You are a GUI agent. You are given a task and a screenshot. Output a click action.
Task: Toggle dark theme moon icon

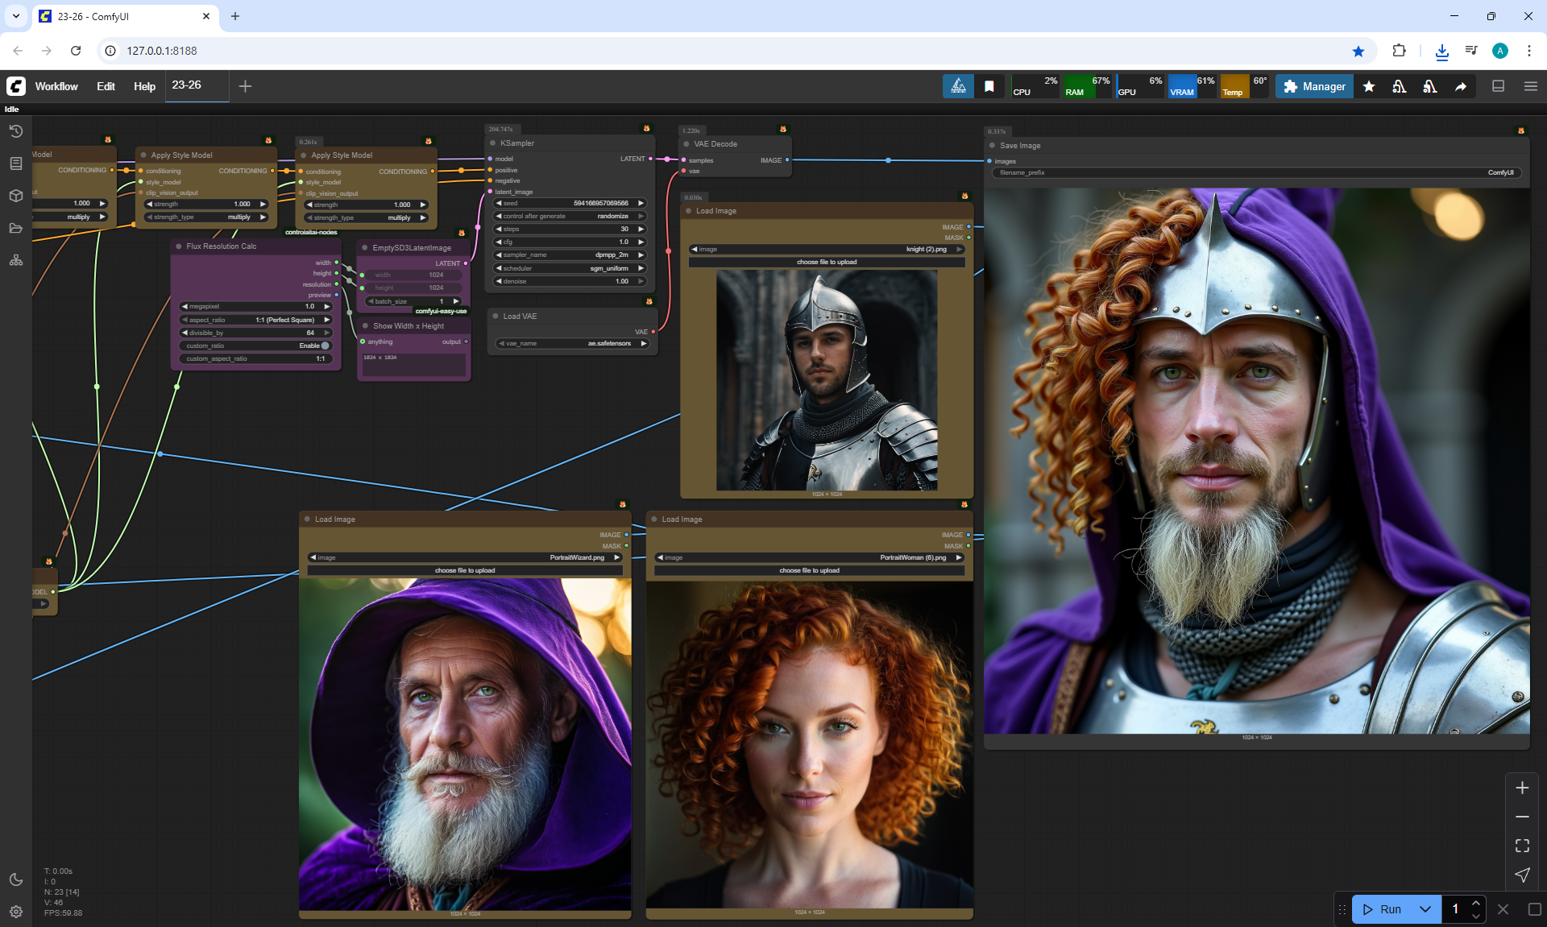click(16, 879)
